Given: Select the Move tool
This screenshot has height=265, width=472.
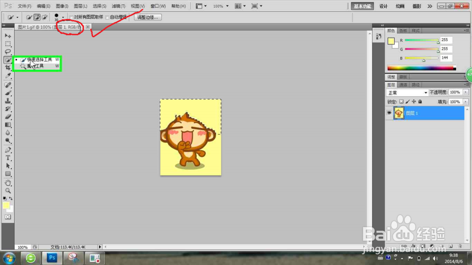Looking at the screenshot, I should 8,36.
